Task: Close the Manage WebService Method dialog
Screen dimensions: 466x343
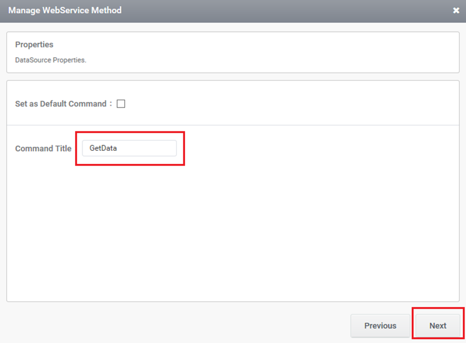Action: pyautogui.click(x=456, y=11)
